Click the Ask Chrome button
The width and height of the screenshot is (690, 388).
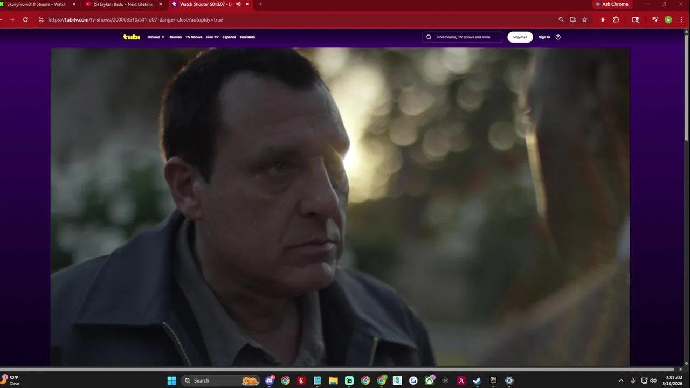(x=612, y=4)
